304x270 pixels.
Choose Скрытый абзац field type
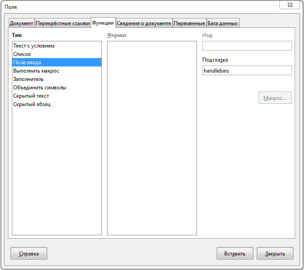32,104
